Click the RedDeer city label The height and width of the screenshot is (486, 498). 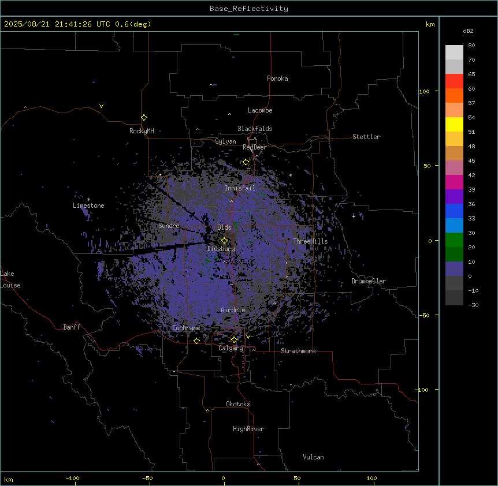[x=254, y=147]
